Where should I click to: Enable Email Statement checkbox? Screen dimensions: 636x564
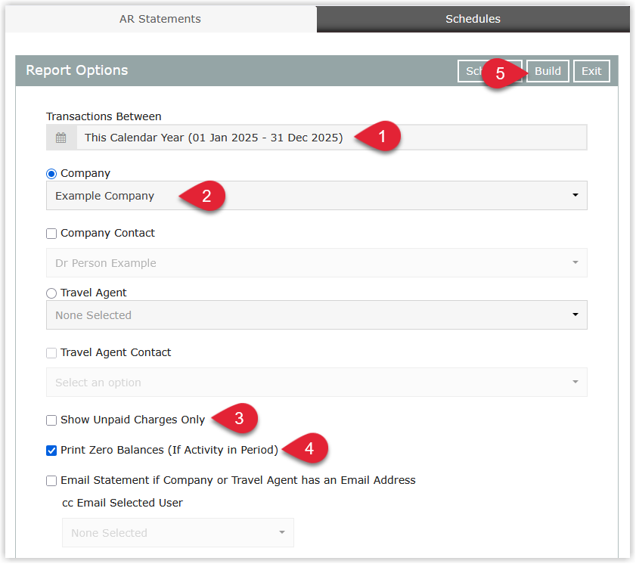tap(51, 481)
